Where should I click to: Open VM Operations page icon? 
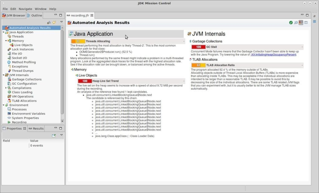pos(9,96)
